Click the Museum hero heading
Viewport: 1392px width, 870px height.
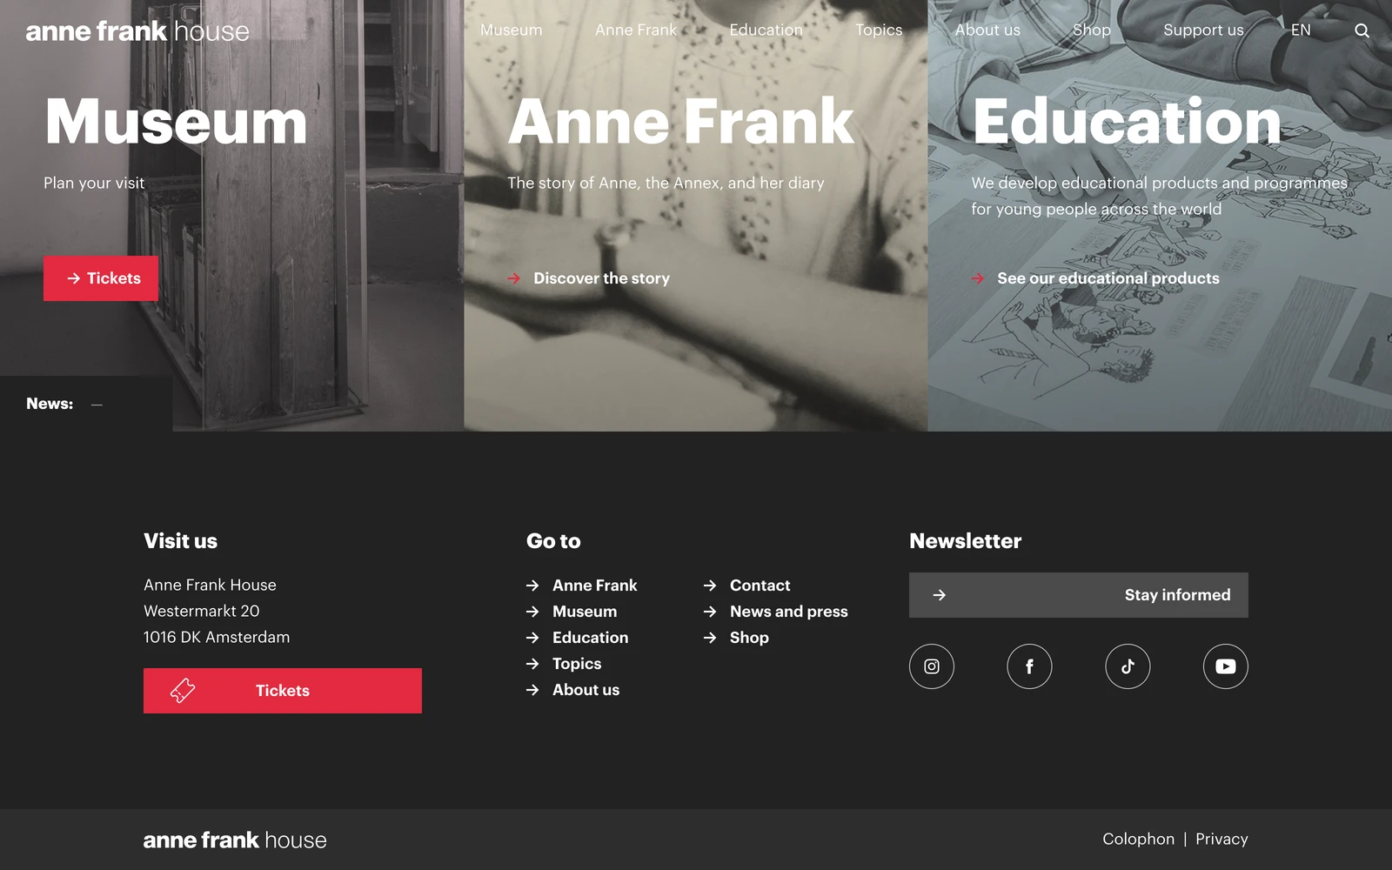176,122
